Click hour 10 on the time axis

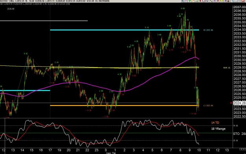(x=199, y=150)
